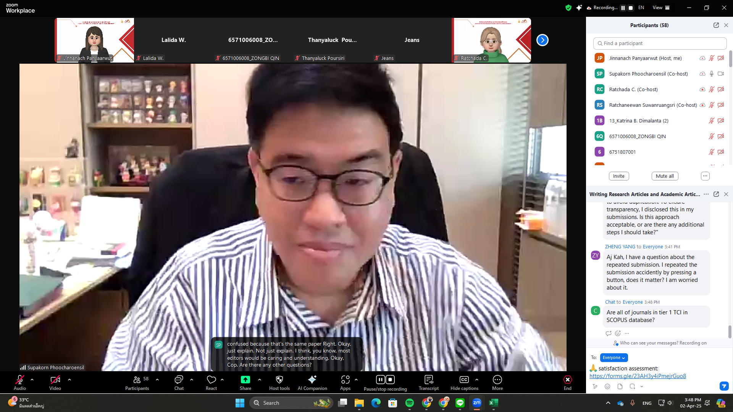
Task: Click the More options ellipsis in toolbar
Action: [x=497, y=380]
